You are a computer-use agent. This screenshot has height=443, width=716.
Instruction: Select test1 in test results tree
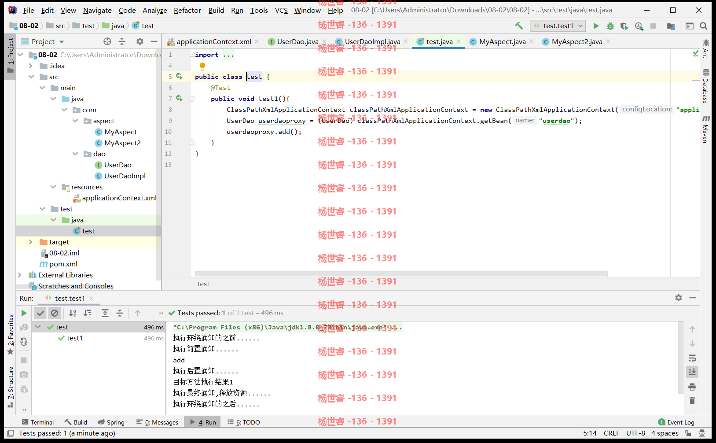(x=74, y=338)
